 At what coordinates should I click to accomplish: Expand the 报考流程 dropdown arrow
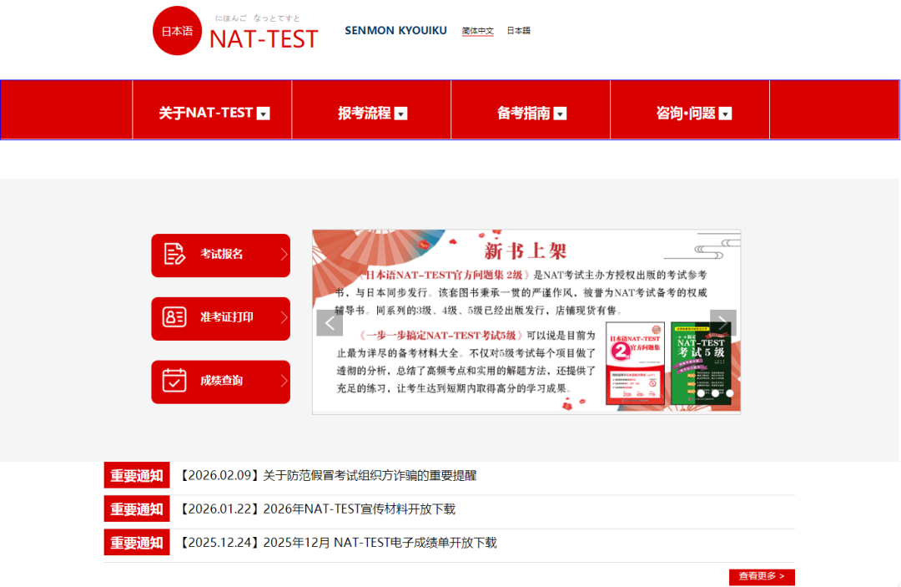[401, 114]
